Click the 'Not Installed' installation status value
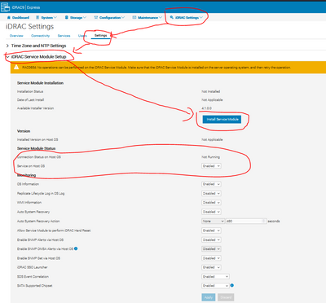This screenshot has width=326, height=303. pyautogui.click(x=211, y=91)
